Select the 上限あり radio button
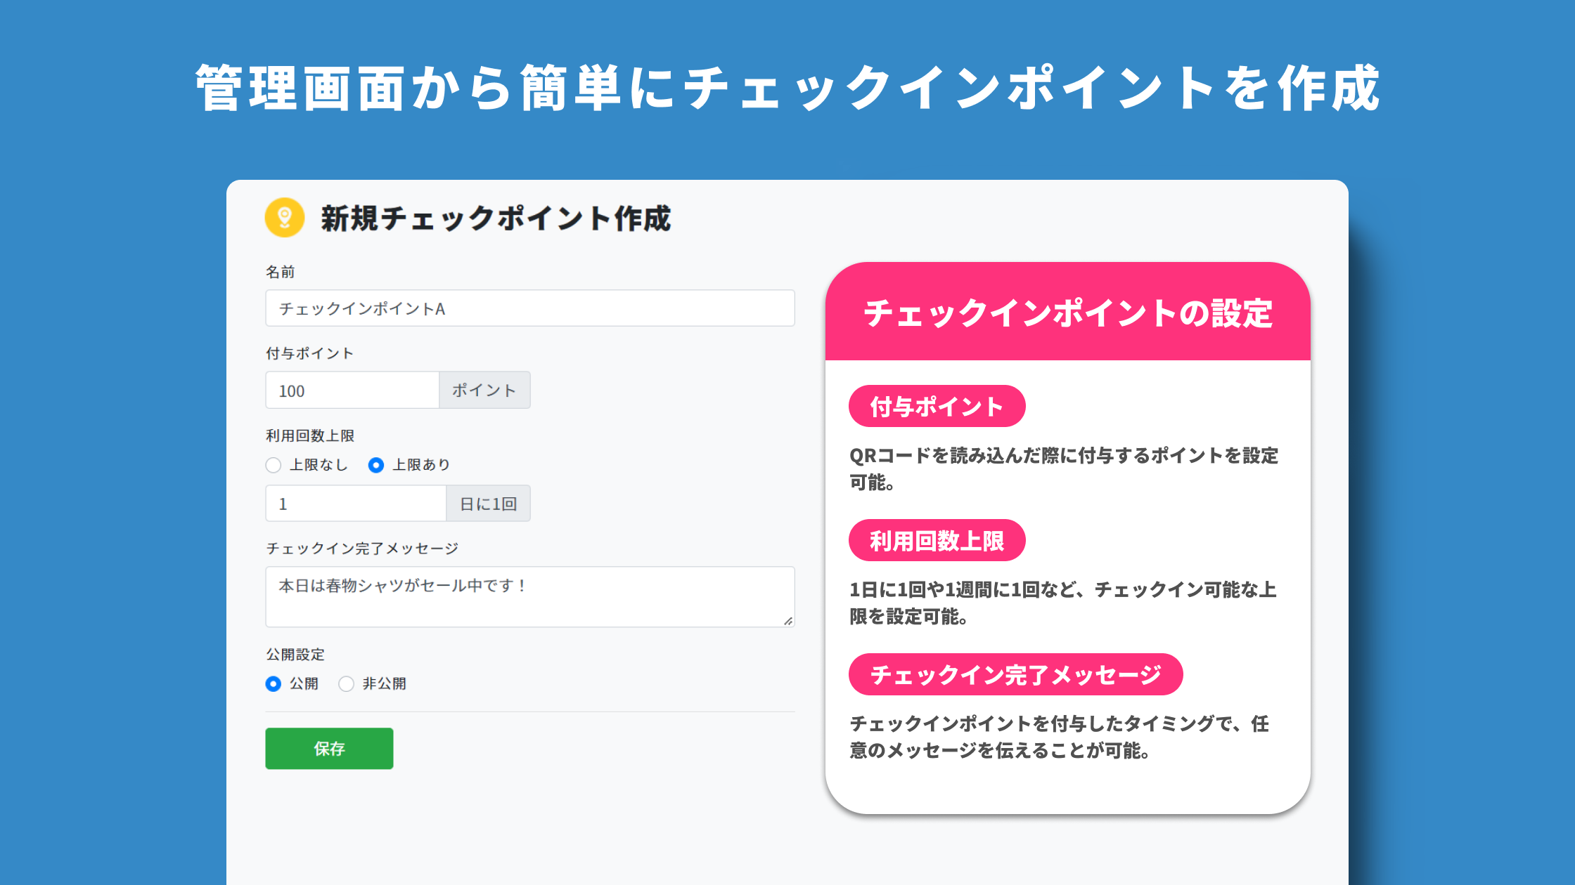1575x885 pixels. tap(377, 465)
